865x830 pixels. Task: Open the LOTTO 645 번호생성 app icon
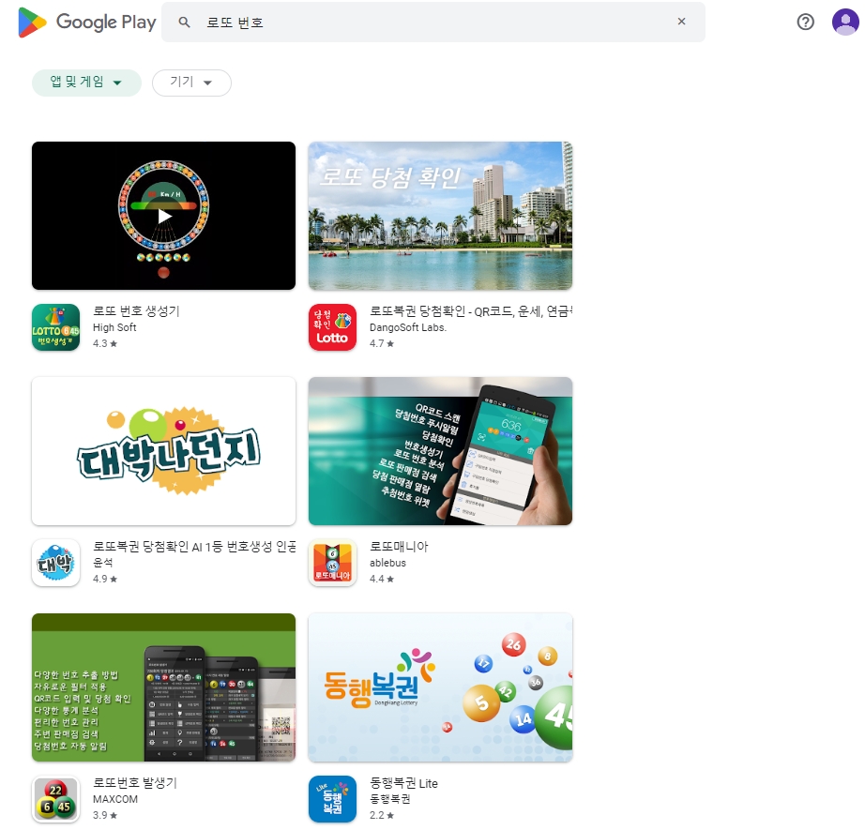click(55, 327)
